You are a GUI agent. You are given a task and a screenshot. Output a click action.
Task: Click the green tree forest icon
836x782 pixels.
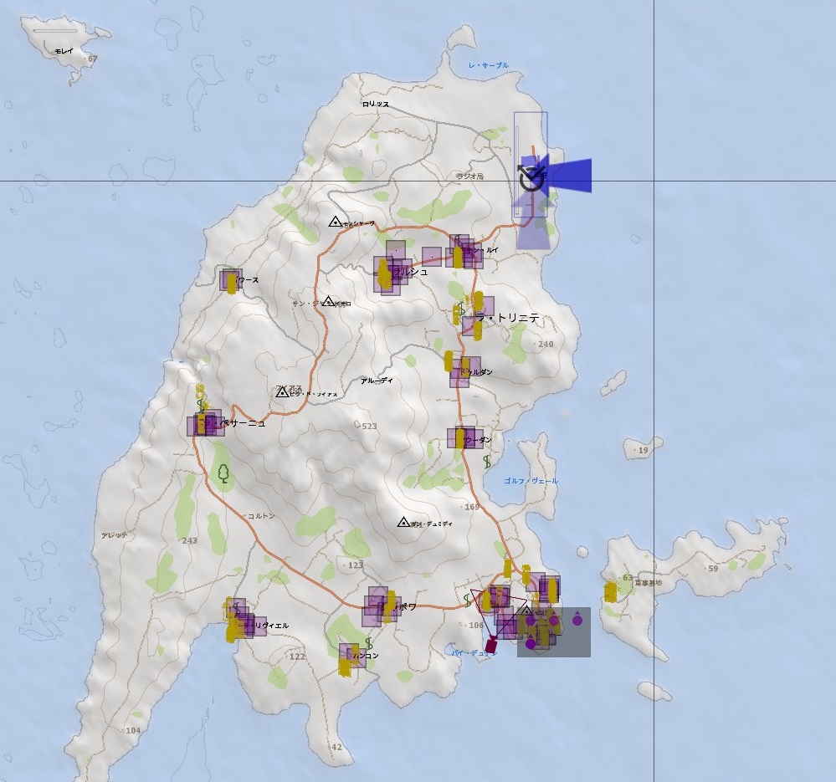click(x=224, y=473)
